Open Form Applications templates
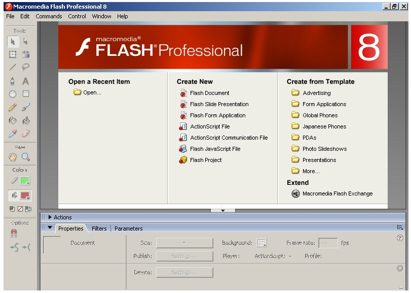Image resolution: width=411 pixels, height=293 pixels. (319, 104)
